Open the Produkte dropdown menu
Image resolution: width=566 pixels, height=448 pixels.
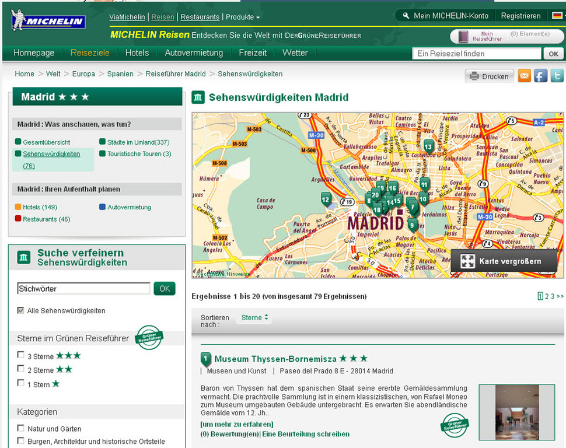[243, 17]
